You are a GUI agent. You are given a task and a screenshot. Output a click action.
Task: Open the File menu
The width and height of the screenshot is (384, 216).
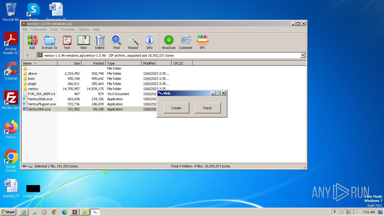click(x=25, y=29)
